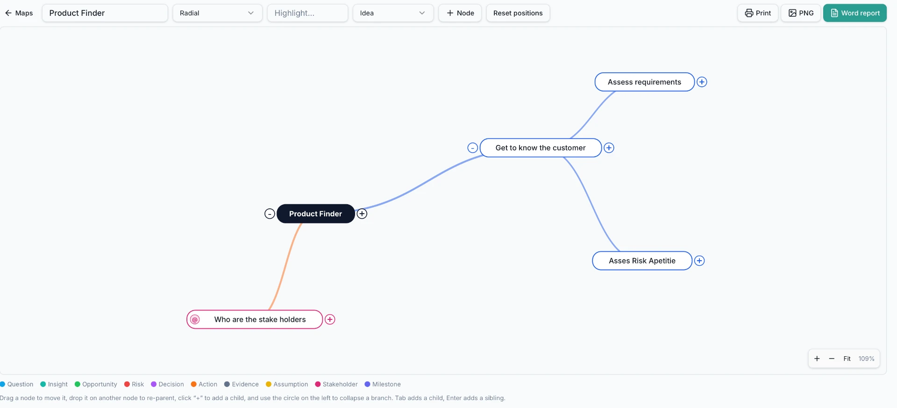Zoom in with the plus control
Image resolution: width=897 pixels, height=408 pixels.
[x=817, y=359]
